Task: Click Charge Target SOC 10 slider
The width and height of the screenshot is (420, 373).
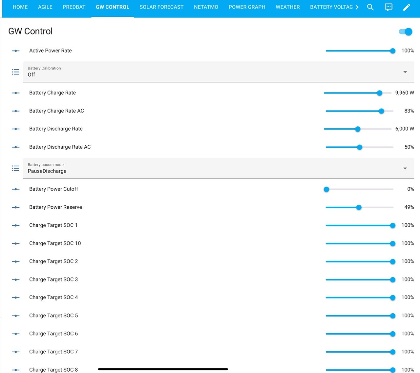Action: pyautogui.click(x=360, y=243)
